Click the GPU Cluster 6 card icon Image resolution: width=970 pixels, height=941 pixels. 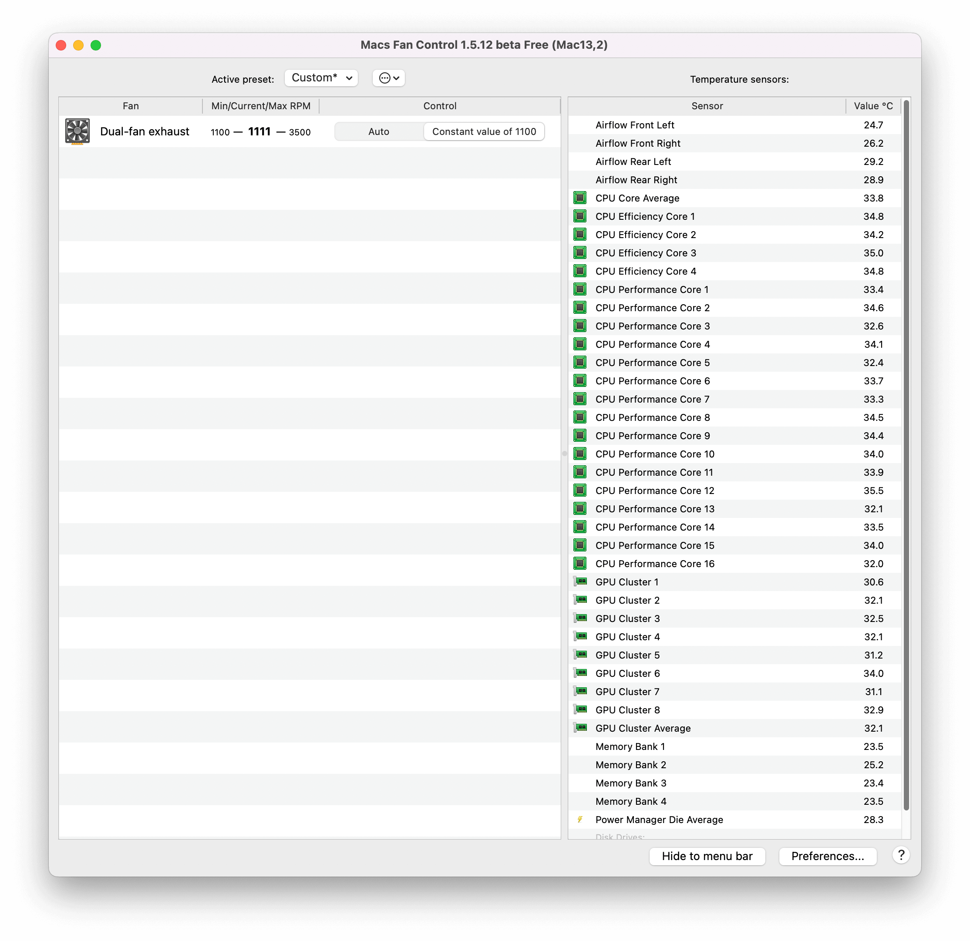[580, 673]
